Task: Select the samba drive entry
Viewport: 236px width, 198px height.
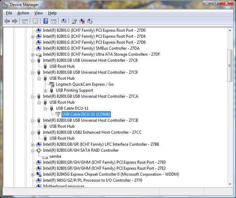Action: (x=55, y=156)
